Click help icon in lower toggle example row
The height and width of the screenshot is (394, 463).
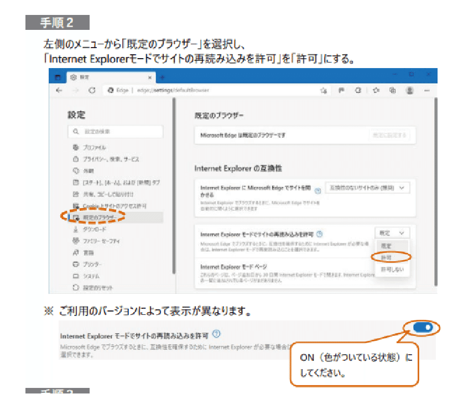coord(216,334)
